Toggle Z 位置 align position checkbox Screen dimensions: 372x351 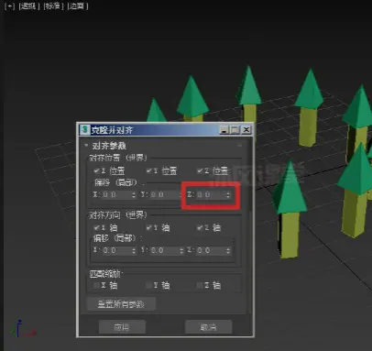pos(200,170)
